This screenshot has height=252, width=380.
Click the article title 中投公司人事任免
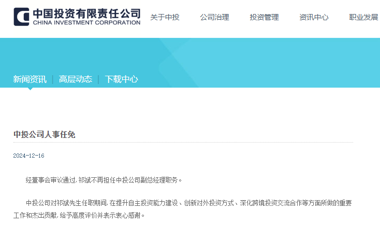pos(45,134)
